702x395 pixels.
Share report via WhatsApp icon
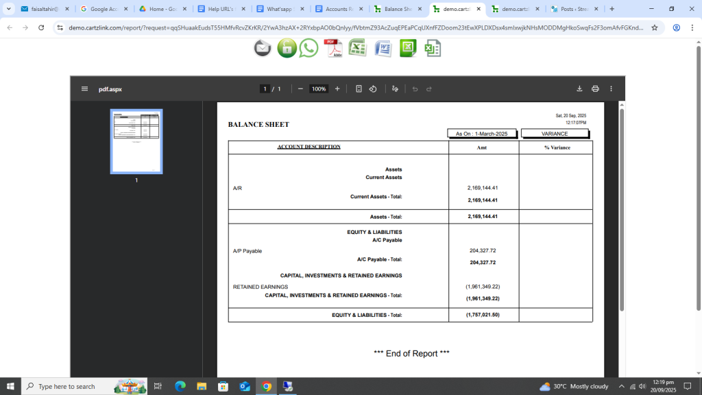[x=309, y=48]
